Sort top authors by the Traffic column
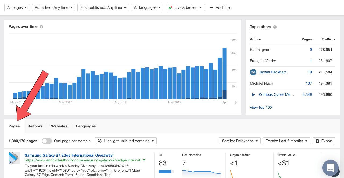344x178 pixels. [x=328, y=39]
